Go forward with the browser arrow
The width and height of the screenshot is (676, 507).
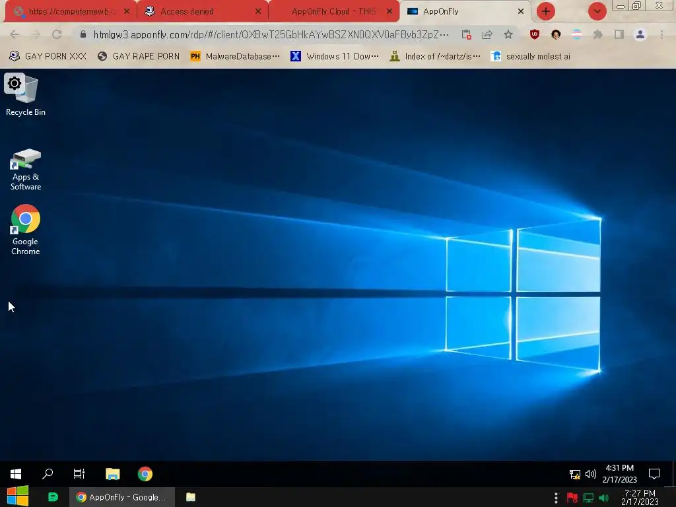coord(36,34)
